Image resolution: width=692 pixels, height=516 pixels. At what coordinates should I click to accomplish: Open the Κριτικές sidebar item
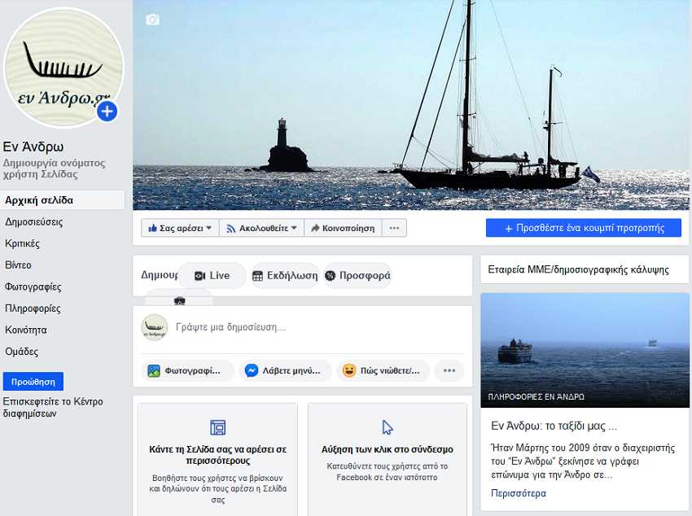click(23, 243)
